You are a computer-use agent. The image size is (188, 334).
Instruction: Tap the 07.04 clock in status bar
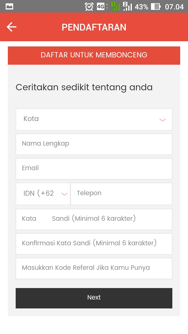coord(174,7)
